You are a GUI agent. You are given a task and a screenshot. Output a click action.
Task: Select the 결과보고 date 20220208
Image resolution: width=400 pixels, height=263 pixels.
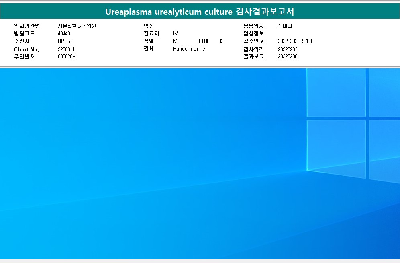point(288,57)
